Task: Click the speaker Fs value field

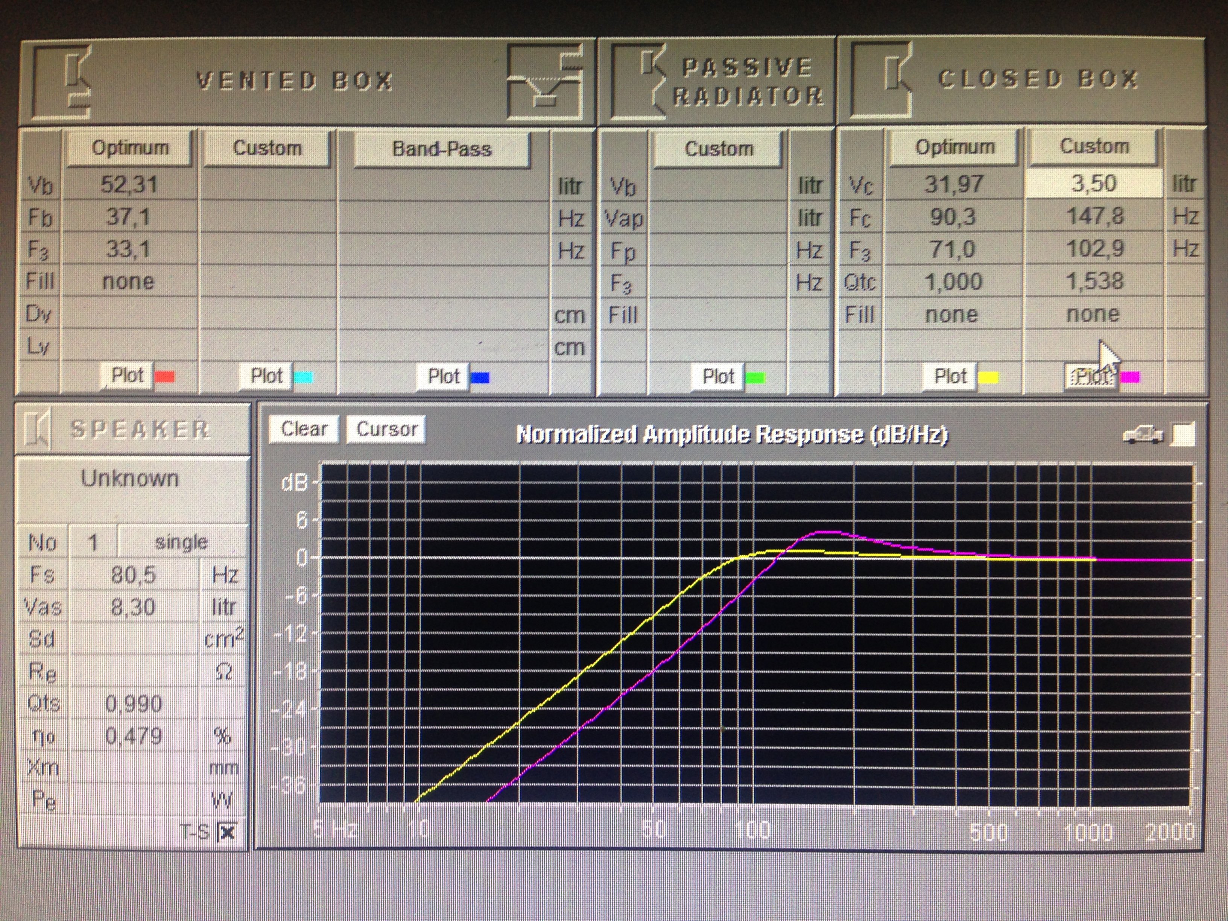Action: click(133, 574)
